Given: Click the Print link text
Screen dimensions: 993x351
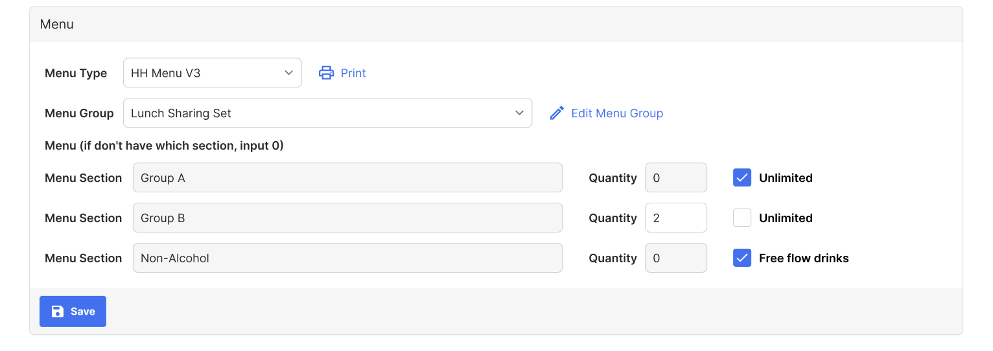Looking at the screenshot, I should click(x=353, y=73).
